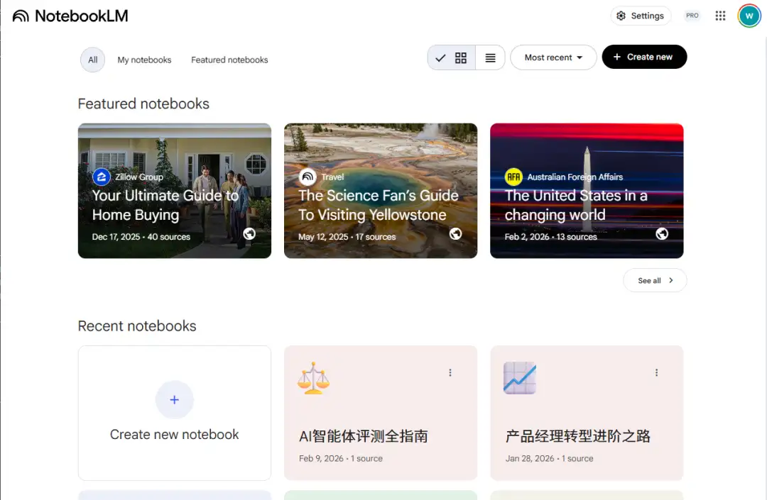The image size is (767, 500).
Task: Select the My notebooks tab
Action: pos(144,60)
